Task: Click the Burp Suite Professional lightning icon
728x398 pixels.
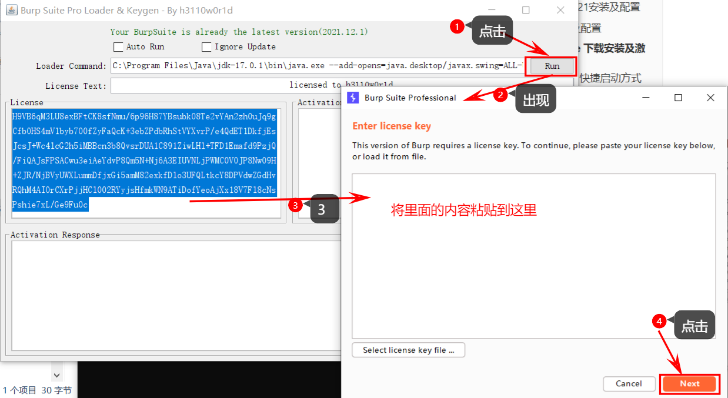Action: point(353,98)
